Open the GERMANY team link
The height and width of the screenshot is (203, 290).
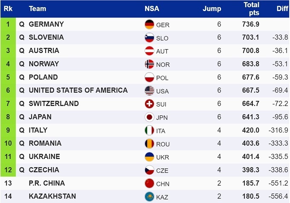point(46,24)
